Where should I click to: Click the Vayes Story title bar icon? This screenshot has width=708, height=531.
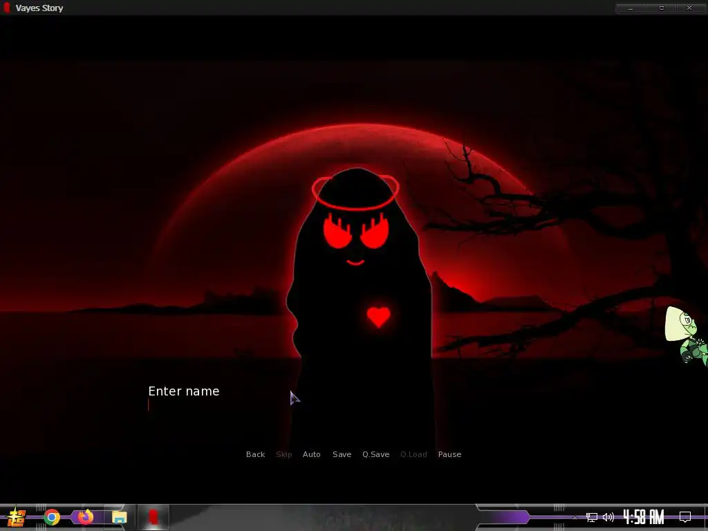(6, 8)
